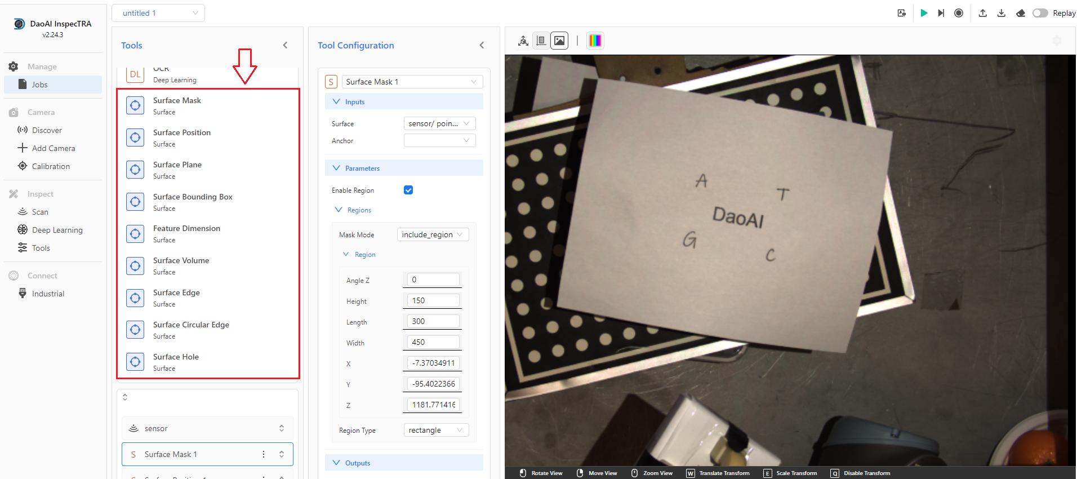Viewport: 1077px width, 479px height.
Task: Open Calibration in sidebar
Action: [51, 166]
